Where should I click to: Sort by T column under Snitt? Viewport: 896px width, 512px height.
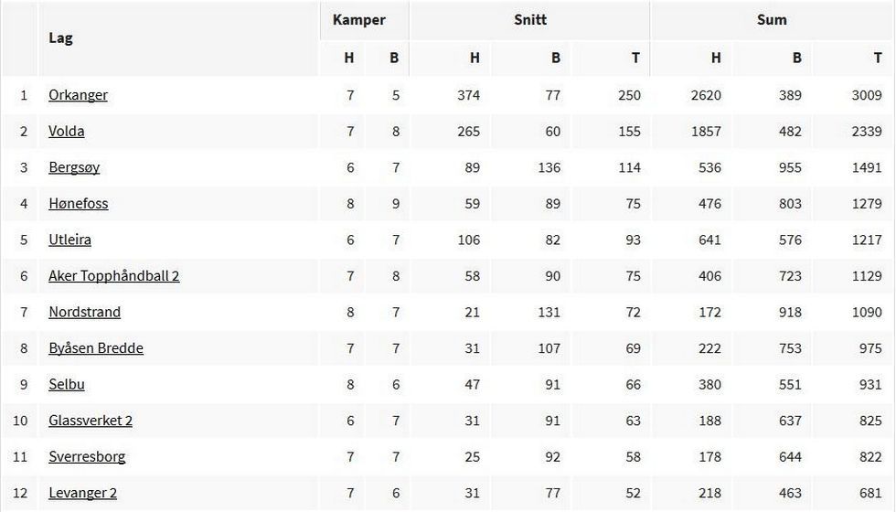(635, 58)
